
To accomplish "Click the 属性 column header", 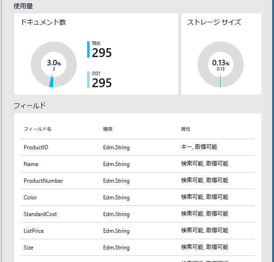I will click(x=185, y=129).
